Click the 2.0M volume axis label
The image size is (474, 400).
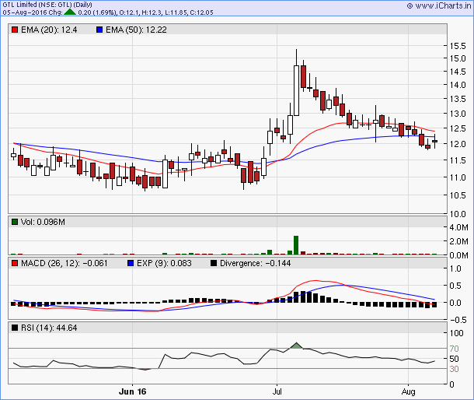coord(458,241)
